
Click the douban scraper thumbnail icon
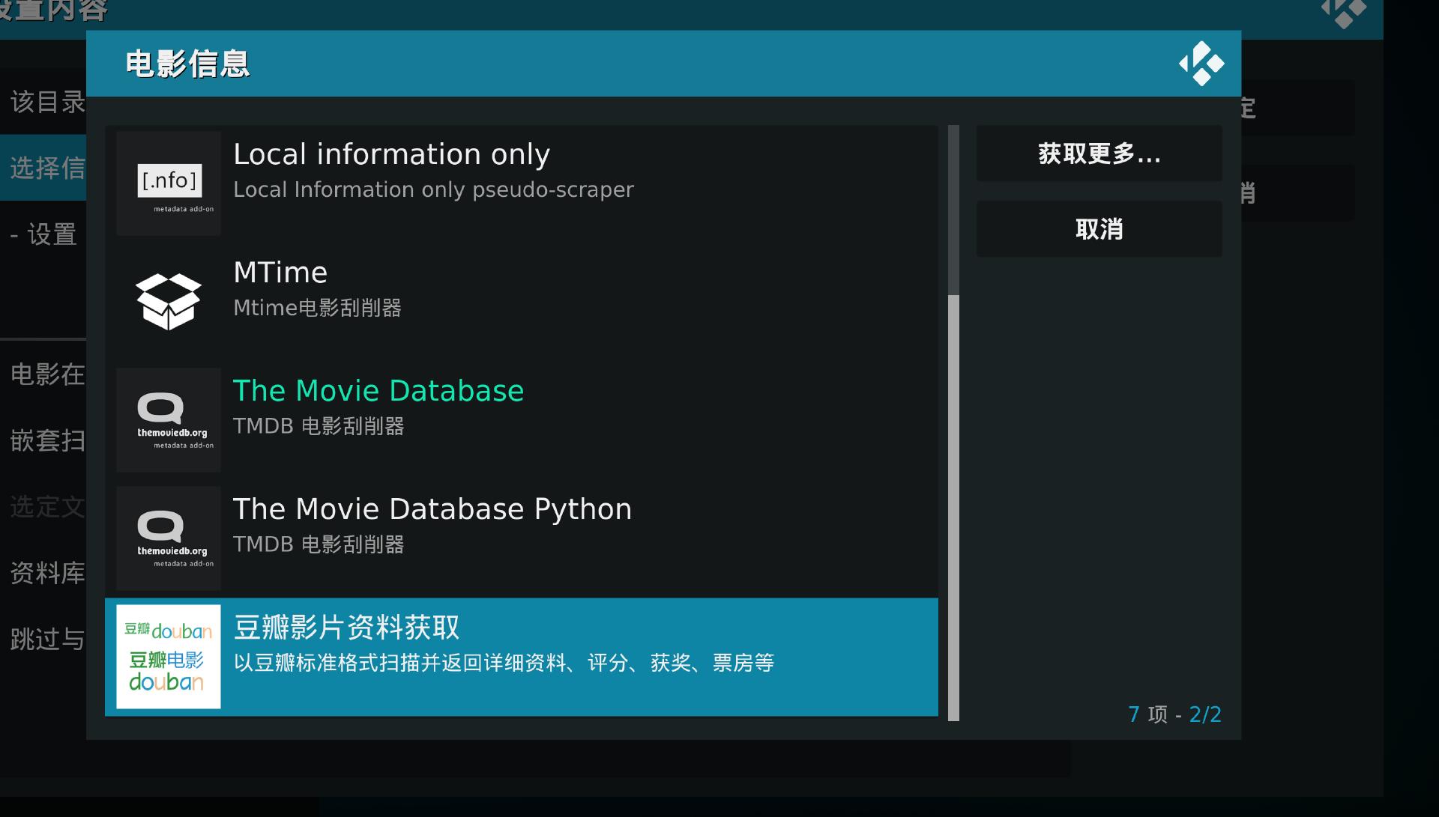point(168,656)
